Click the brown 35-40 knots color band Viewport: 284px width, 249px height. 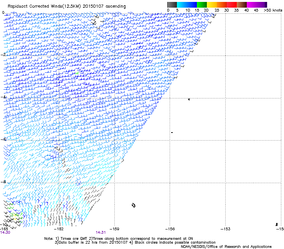[242, 5]
